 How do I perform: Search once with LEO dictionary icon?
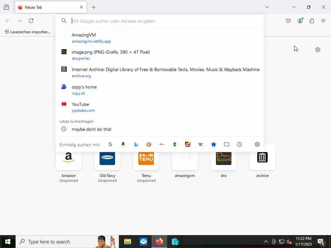tap(188, 144)
